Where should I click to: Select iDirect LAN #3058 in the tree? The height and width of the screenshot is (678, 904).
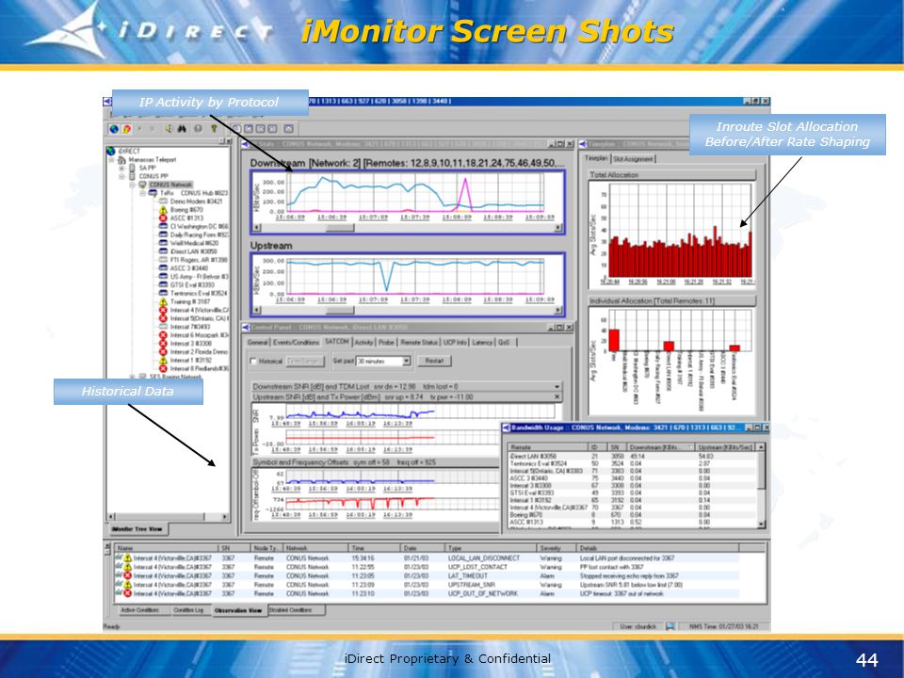coord(193,252)
